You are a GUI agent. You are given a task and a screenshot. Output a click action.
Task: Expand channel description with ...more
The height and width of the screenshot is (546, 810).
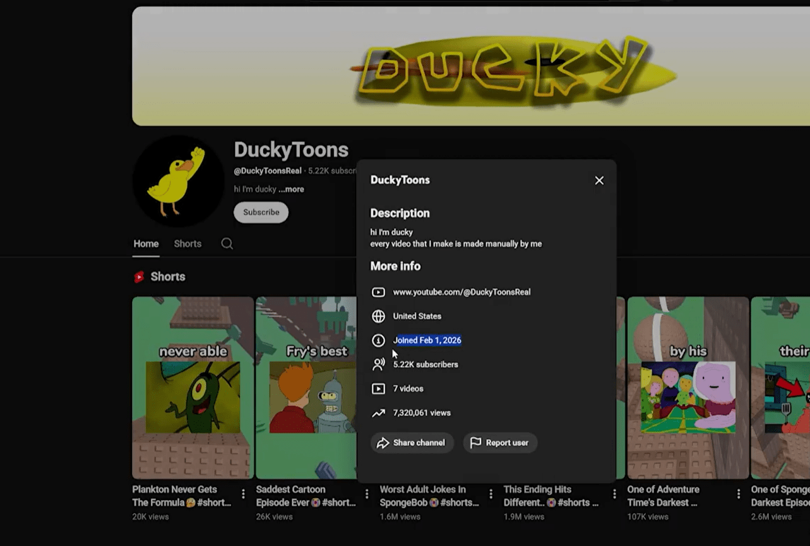click(x=291, y=189)
